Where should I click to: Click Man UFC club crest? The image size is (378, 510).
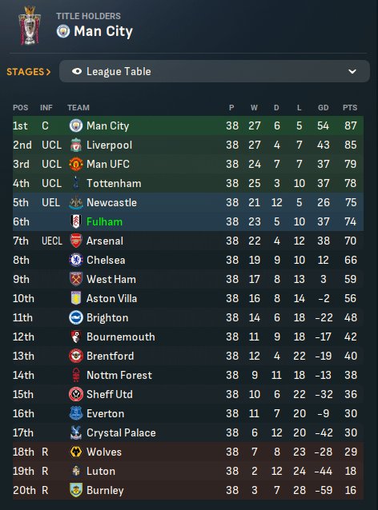pyautogui.click(x=76, y=164)
